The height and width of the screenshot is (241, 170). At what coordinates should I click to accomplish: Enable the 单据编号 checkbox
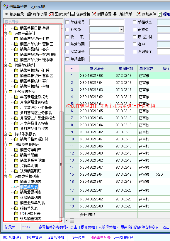pos(67,22)
